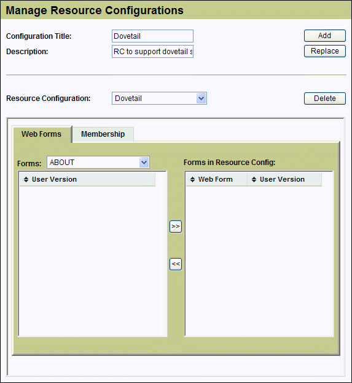The image size is (352, 383).
Task: Click empty available forms list area
Action: (x=93, y=261)
